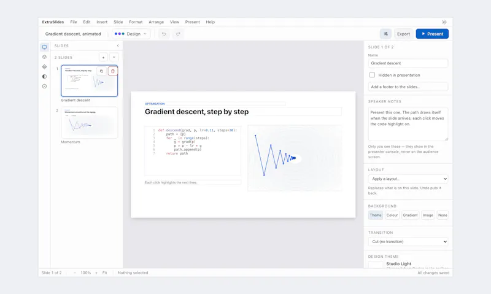The image size is (491, 294).
Task: Zoom in with the plus in status bar
Action: click(x=96, y=273)
